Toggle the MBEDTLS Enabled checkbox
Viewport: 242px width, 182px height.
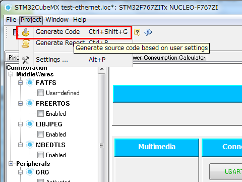point(40,155)
